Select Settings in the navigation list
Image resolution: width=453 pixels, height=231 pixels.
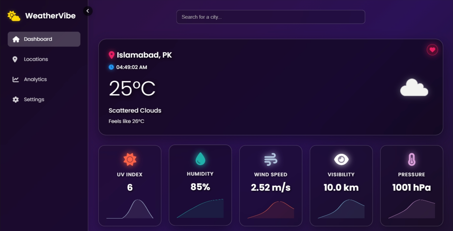(x=34, y=99)
